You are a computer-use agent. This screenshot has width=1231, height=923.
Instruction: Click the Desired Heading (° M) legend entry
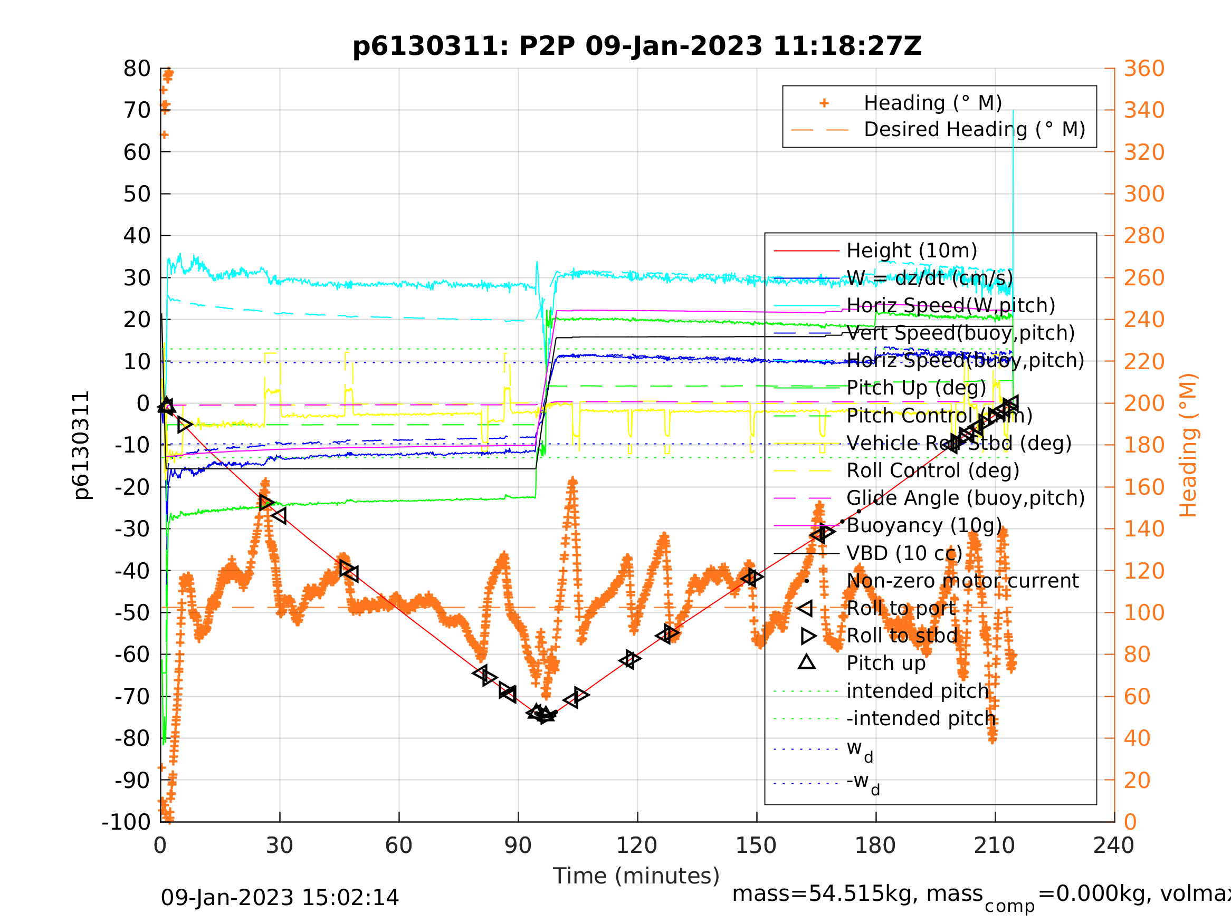975,130
